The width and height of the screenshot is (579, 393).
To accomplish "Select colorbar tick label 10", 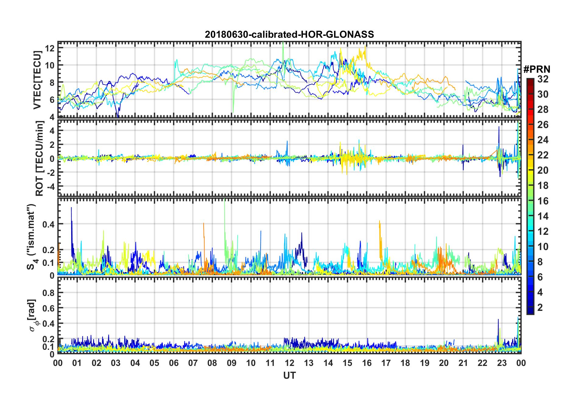I will [x=543, y=247].
